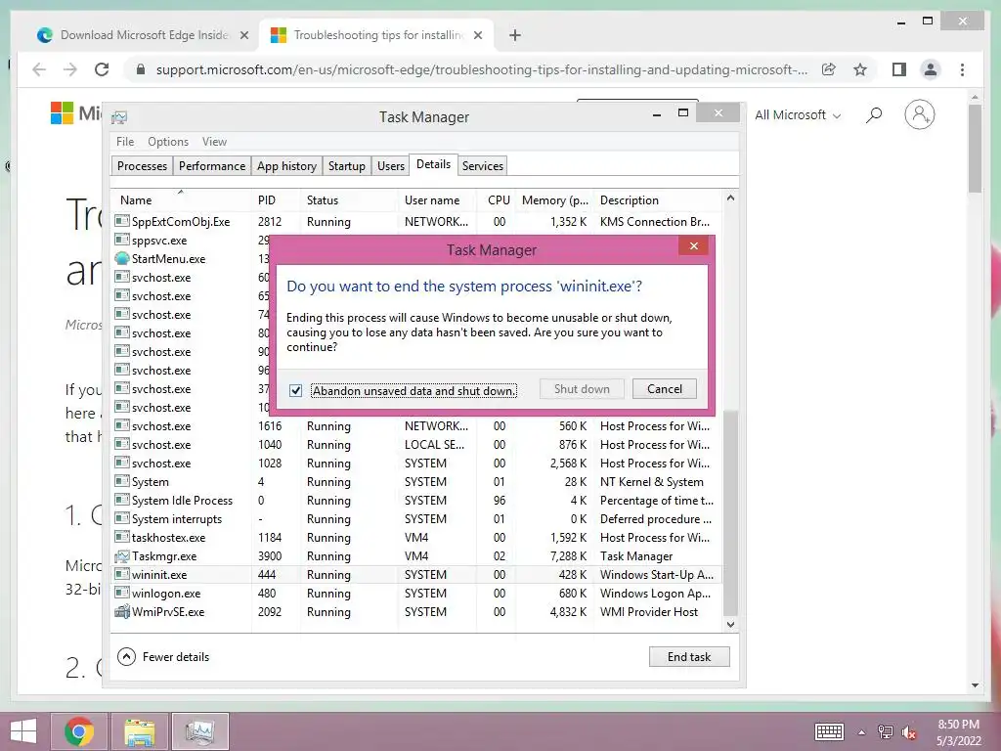
Task: Open the Windows Start button
Action: [x=23, y=731]
